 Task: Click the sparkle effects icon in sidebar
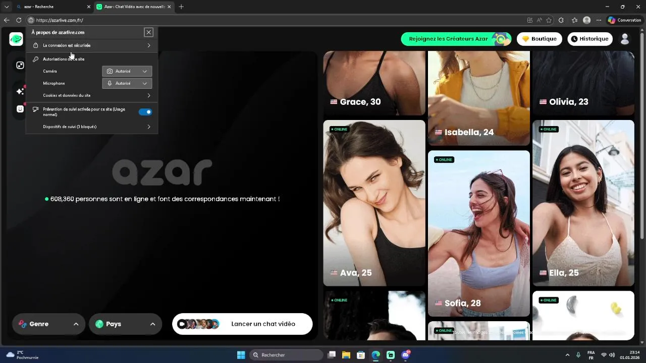[20, 91]
